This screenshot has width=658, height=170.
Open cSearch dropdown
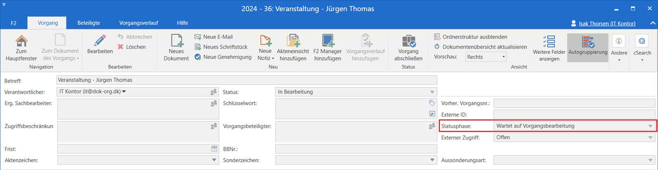tap(642, 48)
